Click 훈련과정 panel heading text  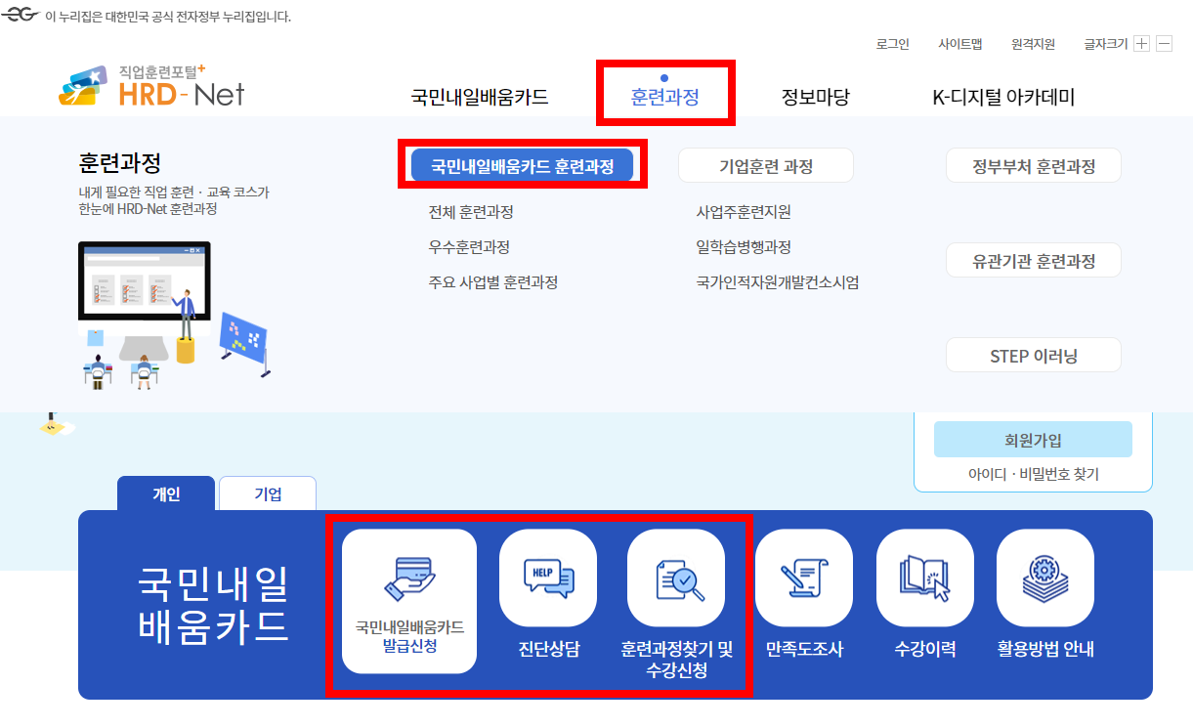pos(119,162)
